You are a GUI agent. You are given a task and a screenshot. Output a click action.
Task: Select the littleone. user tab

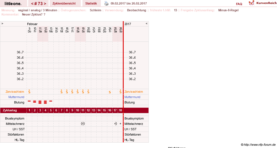pyautogui.click(x=13, y=4)
